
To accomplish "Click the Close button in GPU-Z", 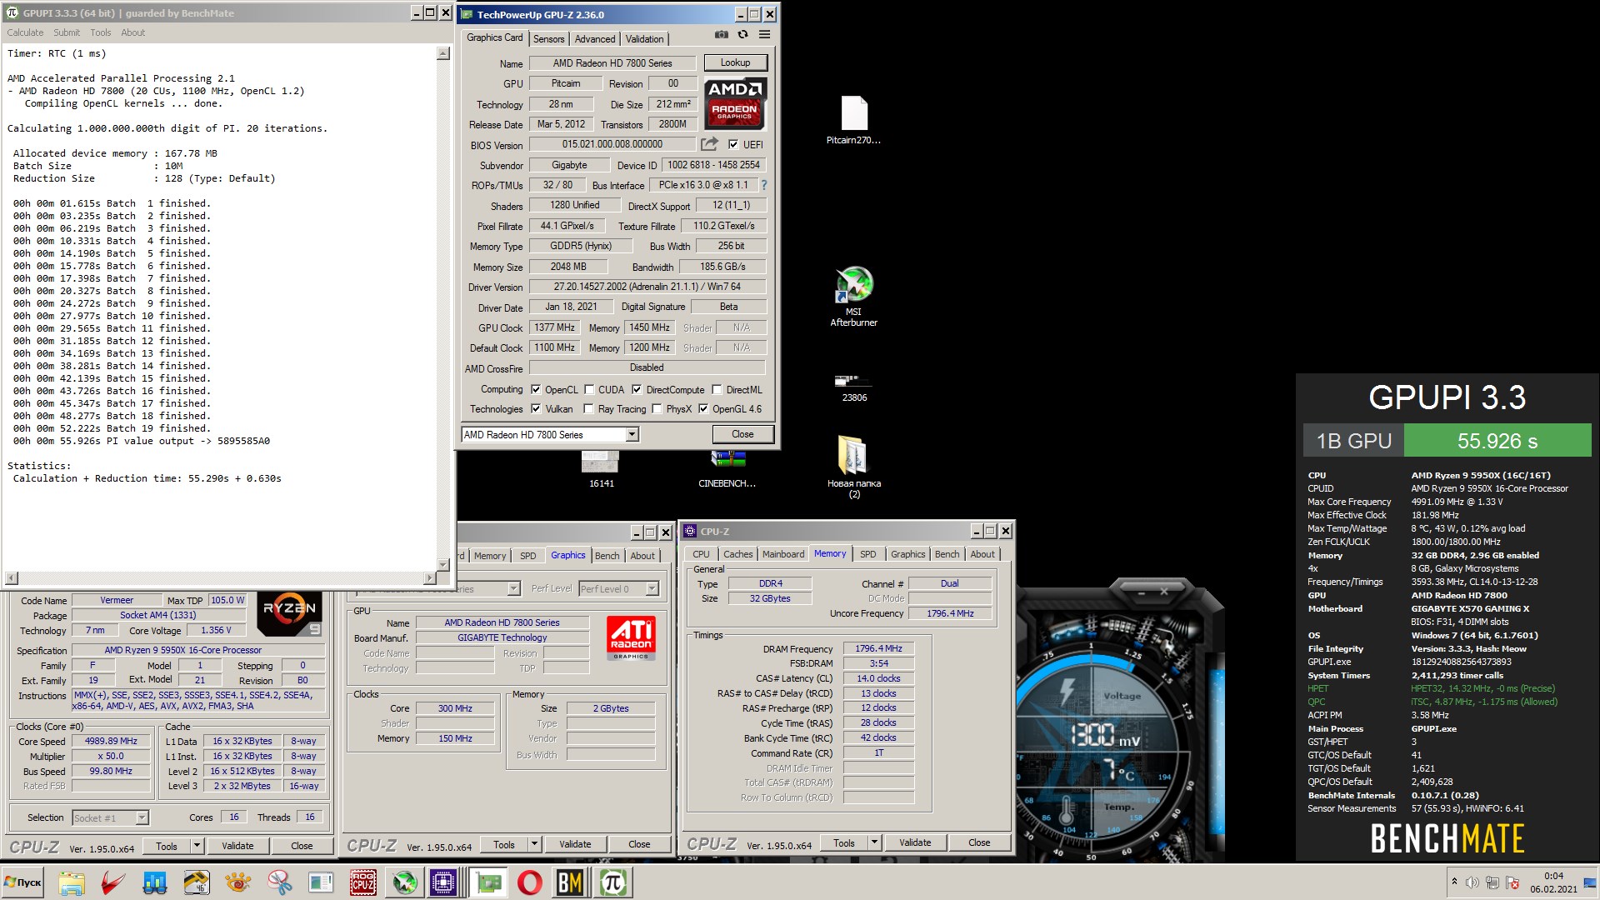I will 742,434.
